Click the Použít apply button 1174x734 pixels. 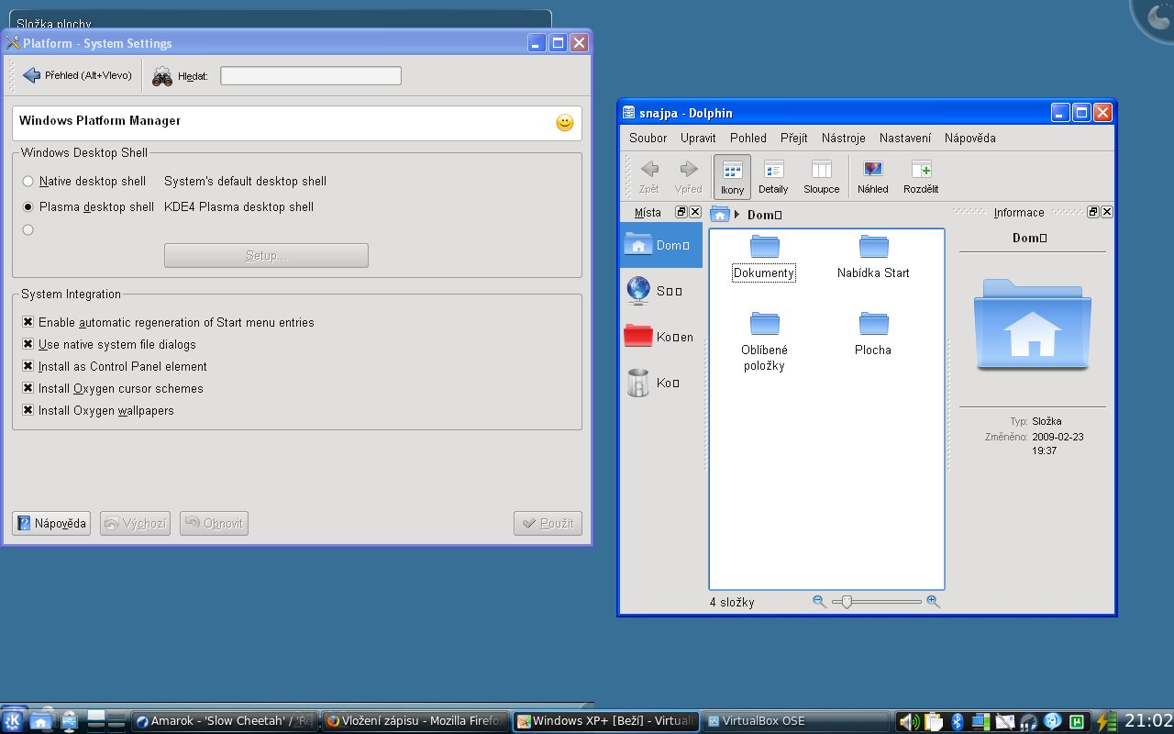(548, 524)
